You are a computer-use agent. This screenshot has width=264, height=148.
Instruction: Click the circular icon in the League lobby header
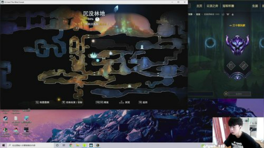pyautogui.click(x=223, y=14)
